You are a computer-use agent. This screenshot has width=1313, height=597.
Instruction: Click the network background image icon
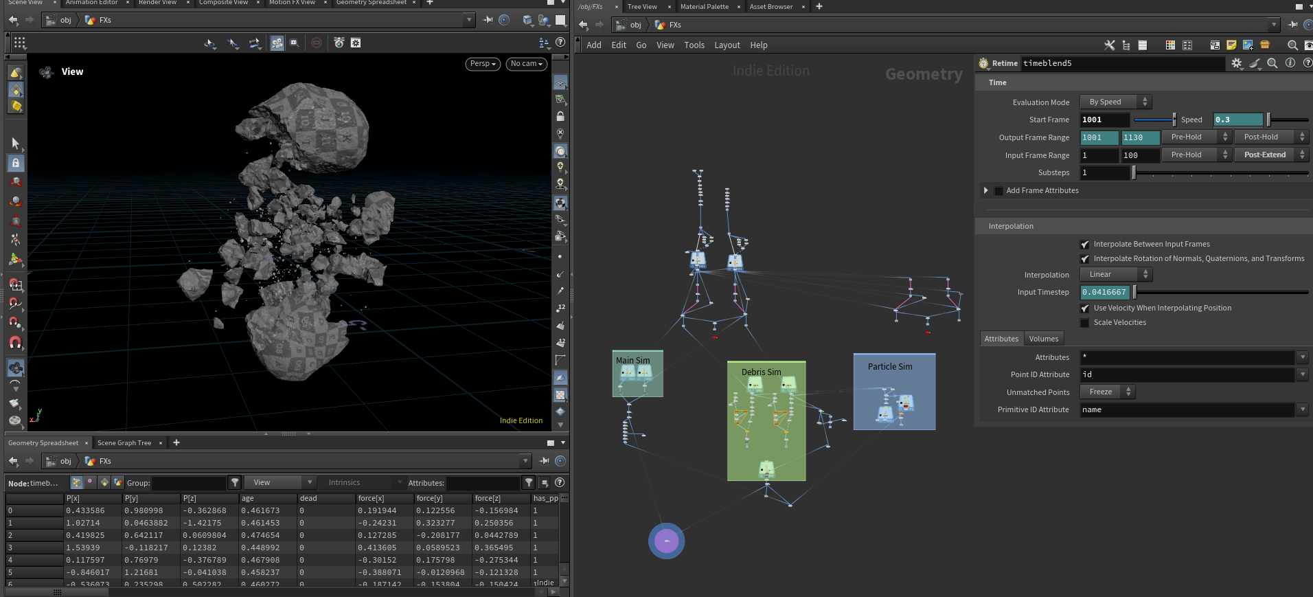coord(1248,45)
